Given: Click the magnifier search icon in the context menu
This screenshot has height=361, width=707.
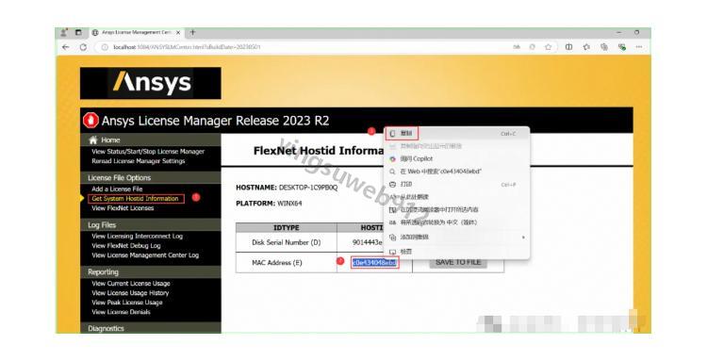Looking at the screenshot, I should pos(392,172).
